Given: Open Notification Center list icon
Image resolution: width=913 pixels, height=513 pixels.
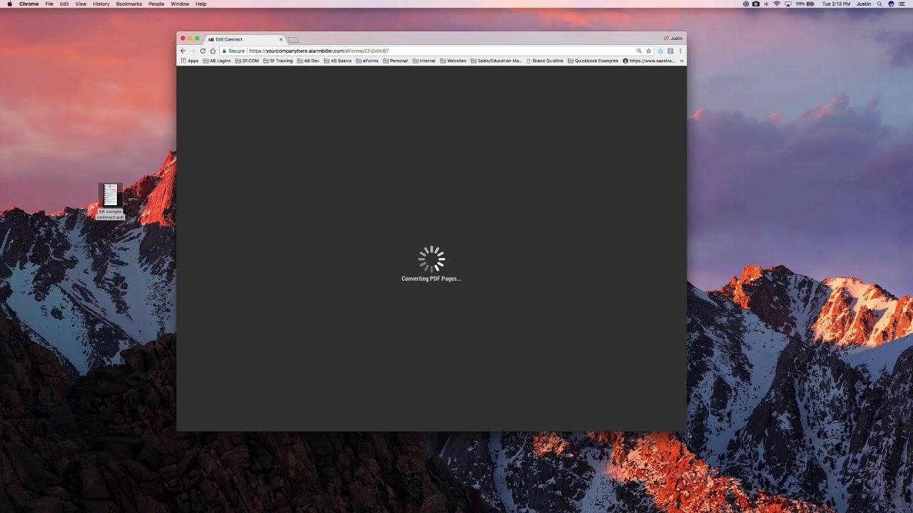Looking at the screenshot, I should click(902, 4).
